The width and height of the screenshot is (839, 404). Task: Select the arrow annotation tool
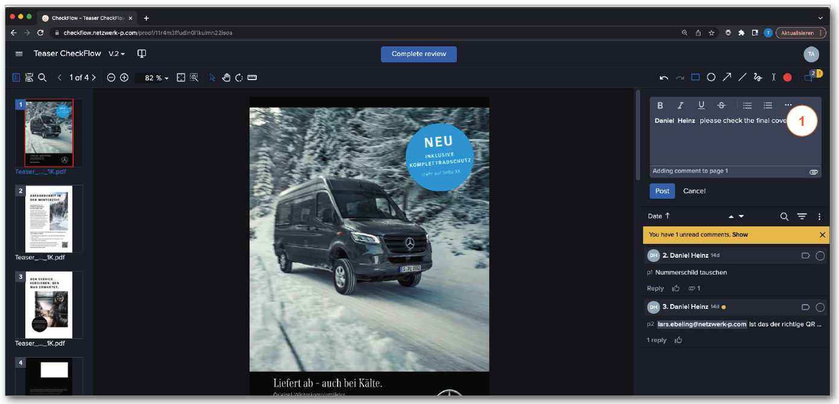tap(727, 77)
